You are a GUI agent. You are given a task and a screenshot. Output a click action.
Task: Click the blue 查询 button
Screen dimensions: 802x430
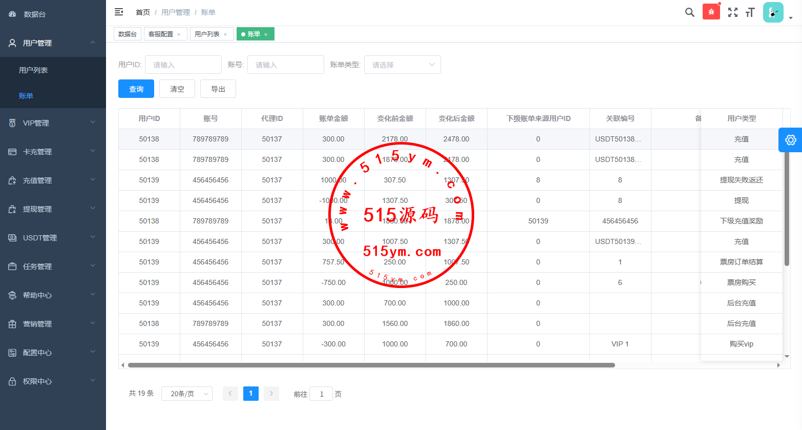coord(136,89)
